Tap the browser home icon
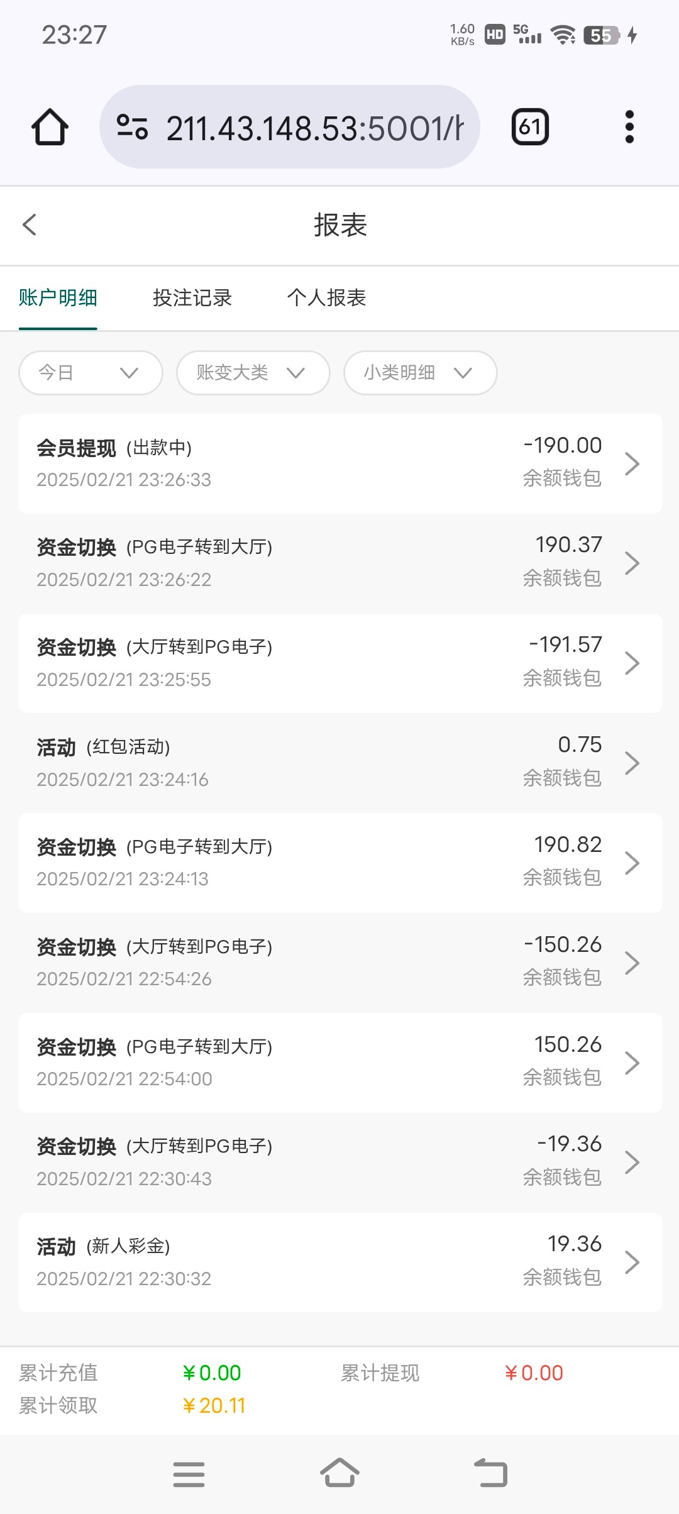Screen dimensions: 679x1514 (x=50, y=127)
